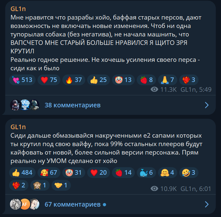
Task: Open the 67 комментариев thread
Action: click(x=72, y=204)
